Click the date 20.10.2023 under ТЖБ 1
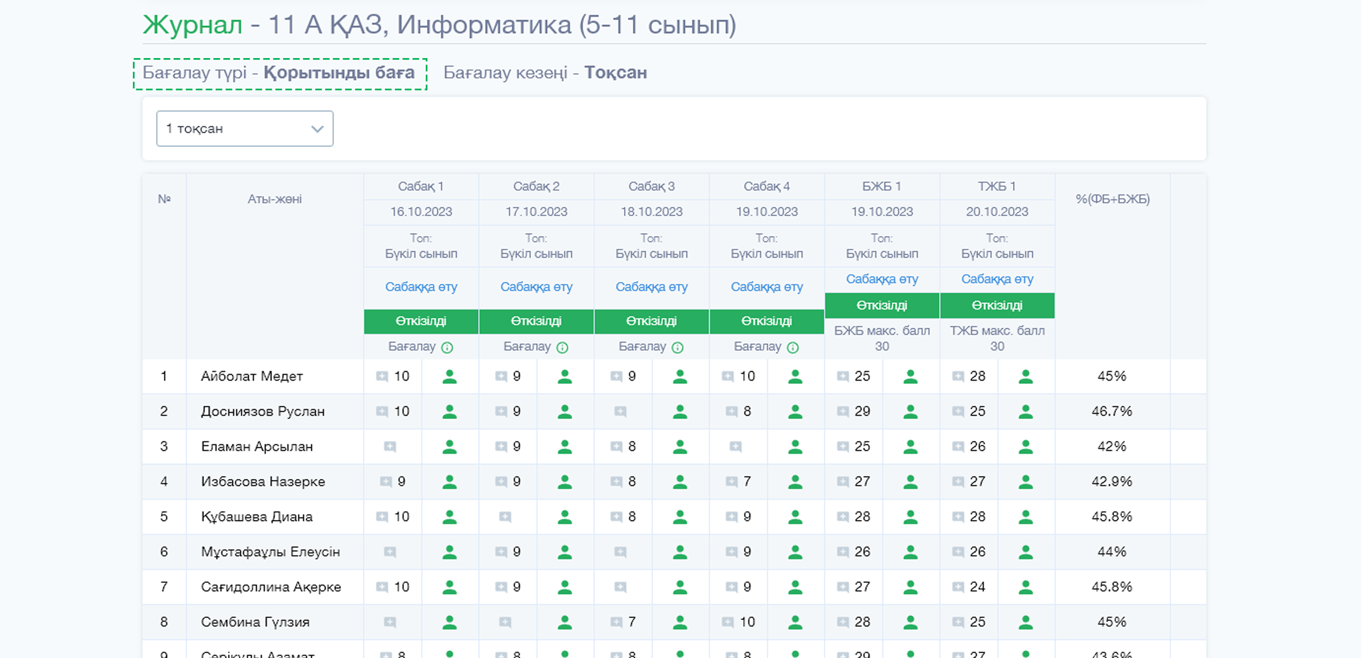 click(997, 212)
